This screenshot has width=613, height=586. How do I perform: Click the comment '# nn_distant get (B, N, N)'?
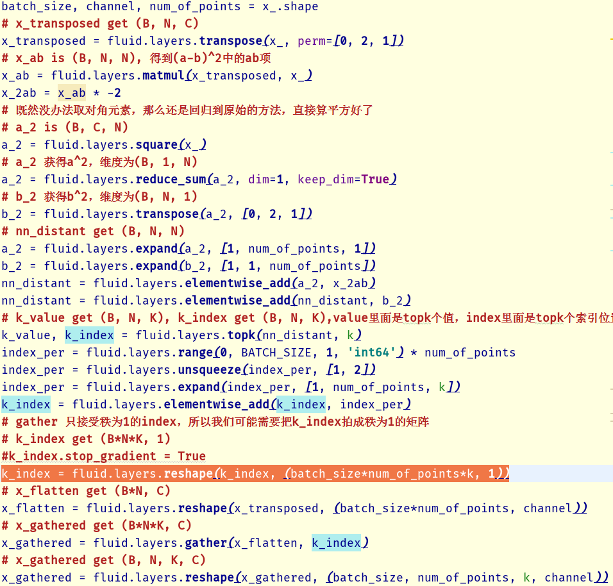(x=93, y=231)
